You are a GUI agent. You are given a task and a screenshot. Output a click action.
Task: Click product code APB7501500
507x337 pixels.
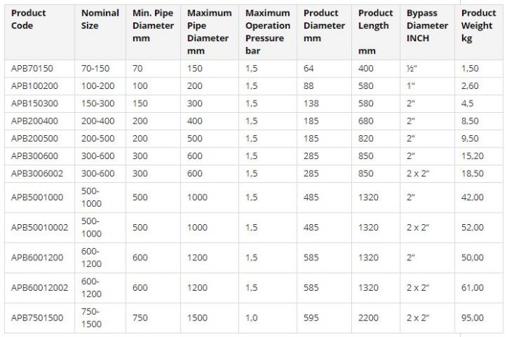36,318
